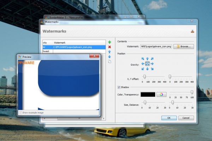Duplicate watermark with copy icon
Image resolution: width=212 pixels, height=141 pixels.
coord(110,62)
